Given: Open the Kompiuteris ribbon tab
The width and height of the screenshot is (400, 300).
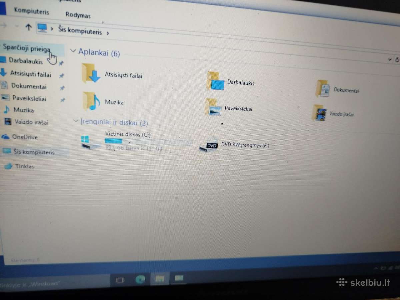Looking at the screenshot, I should tap(31, 11).
